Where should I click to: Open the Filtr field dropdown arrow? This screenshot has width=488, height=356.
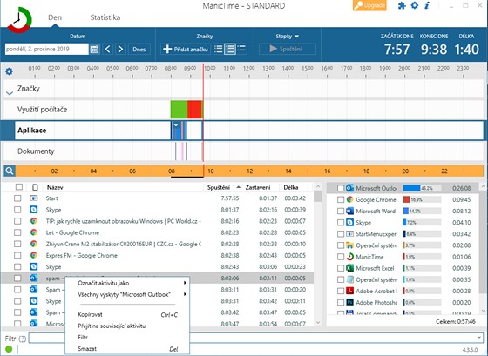pos(479,338)
